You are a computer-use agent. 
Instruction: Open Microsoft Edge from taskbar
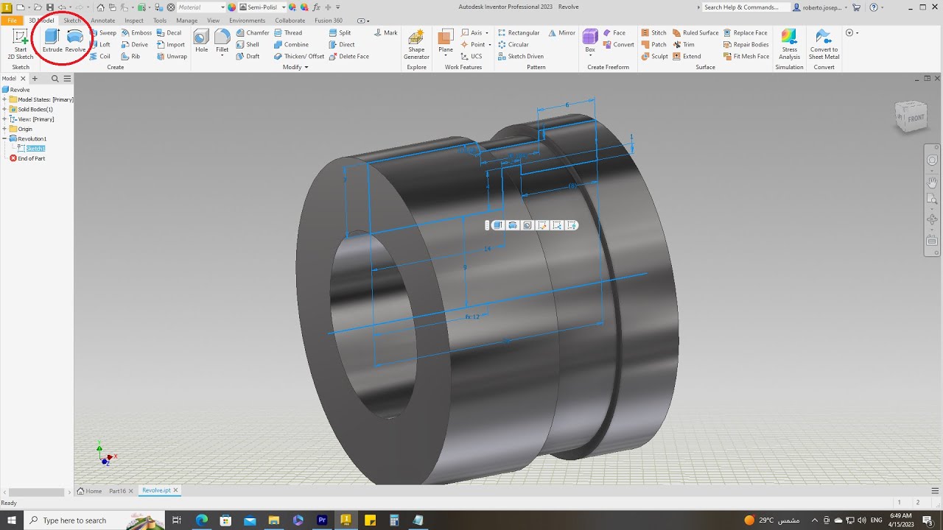click(202, 520)
